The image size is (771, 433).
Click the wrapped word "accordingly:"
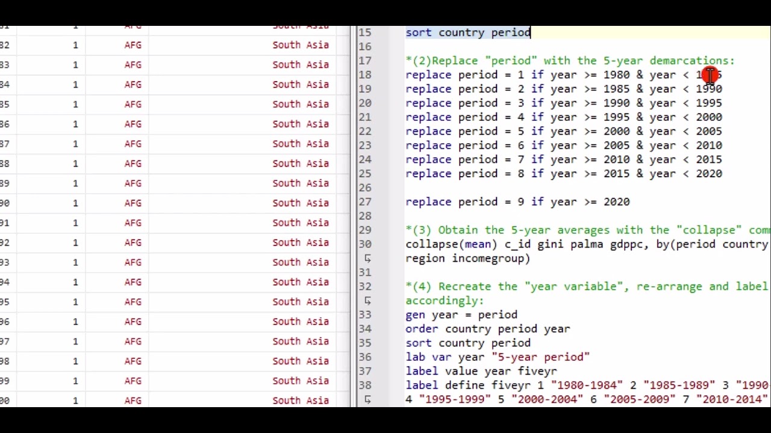pos(445,301)
